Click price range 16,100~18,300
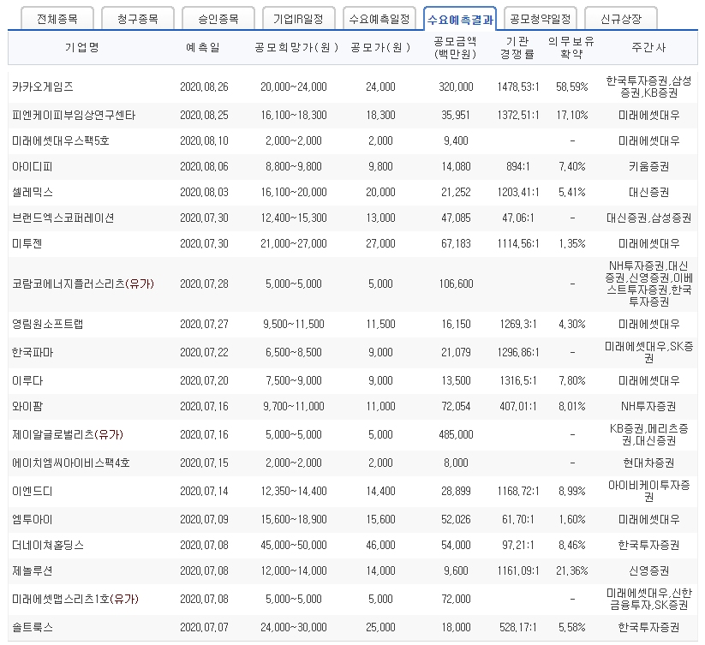Viewport: 705px width, 645px height. point(294,115)
